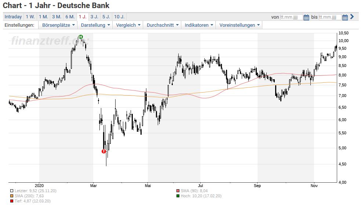Click the 'Mai' x-axis label
Viewport: 361px width, 205px height.
[148, 186]
